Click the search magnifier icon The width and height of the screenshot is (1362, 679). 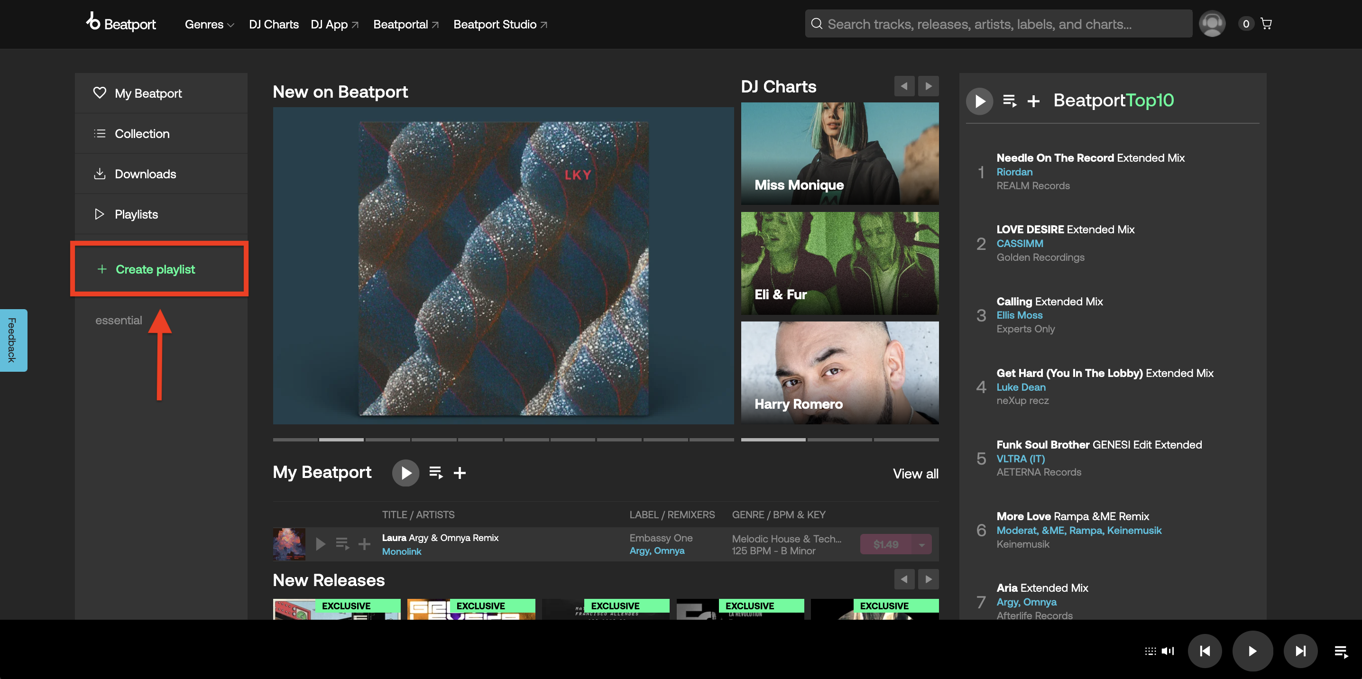[816, 24]
